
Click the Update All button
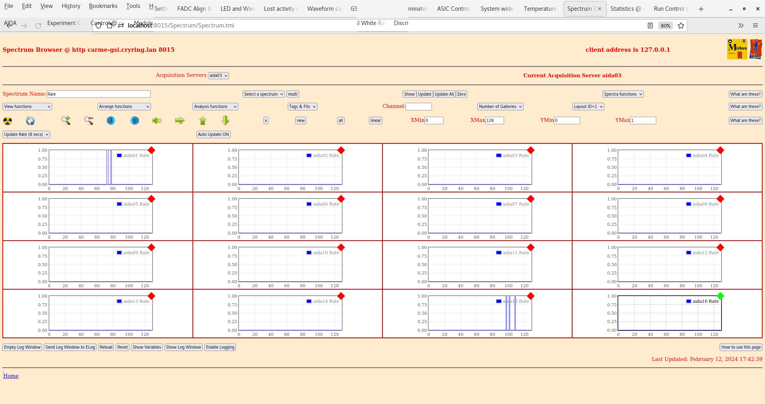point(444,94)
